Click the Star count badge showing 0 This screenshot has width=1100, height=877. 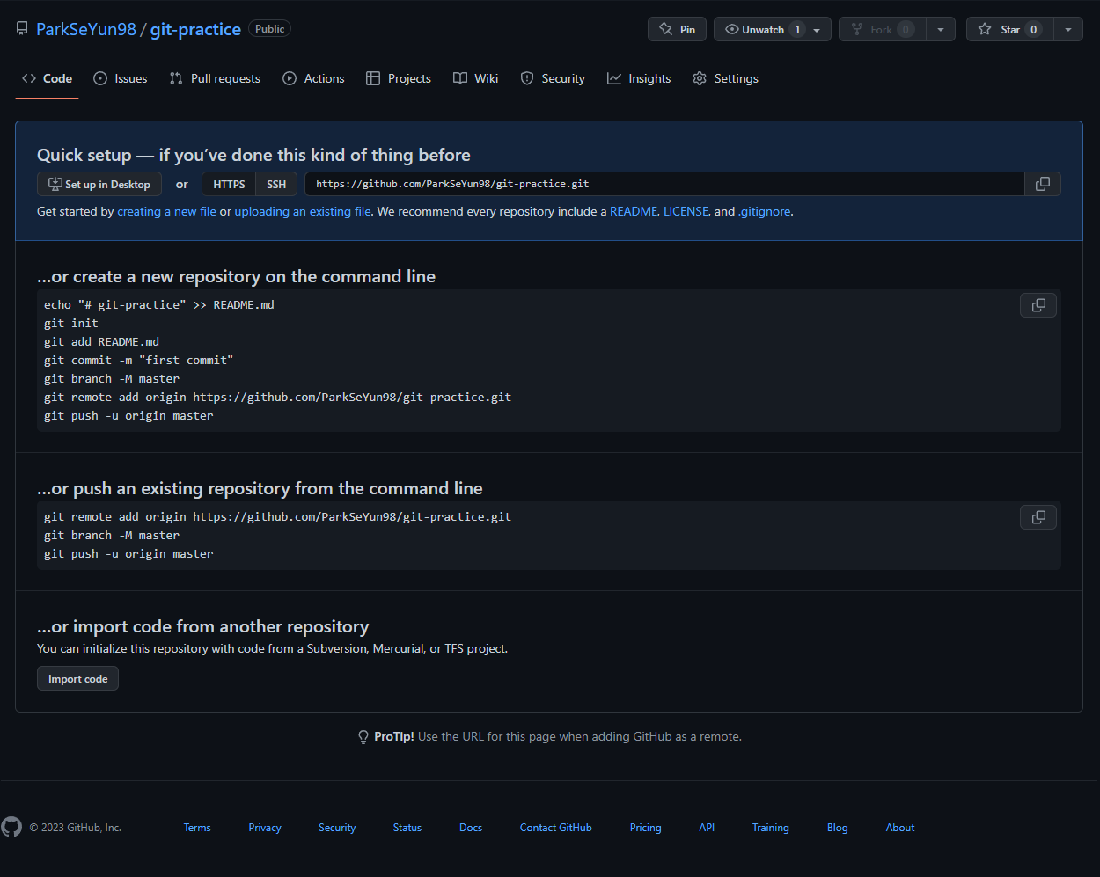(x=1033, y=29)
